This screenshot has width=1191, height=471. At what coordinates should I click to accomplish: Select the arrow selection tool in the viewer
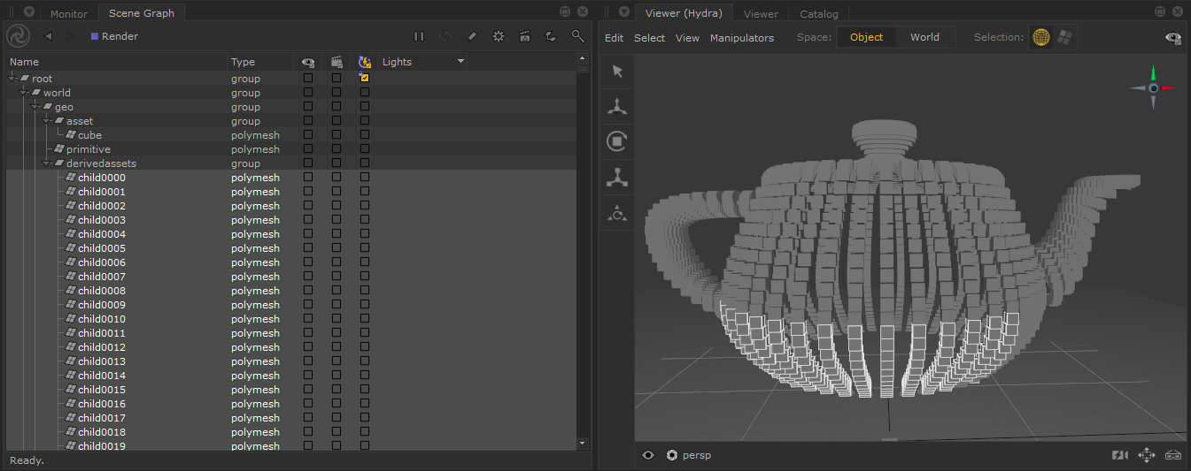click(617, 72)
